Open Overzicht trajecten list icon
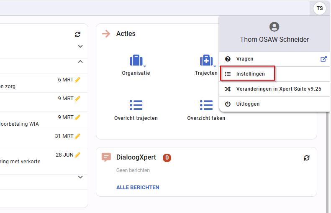The image size is (331, 213). pos(136,105)
